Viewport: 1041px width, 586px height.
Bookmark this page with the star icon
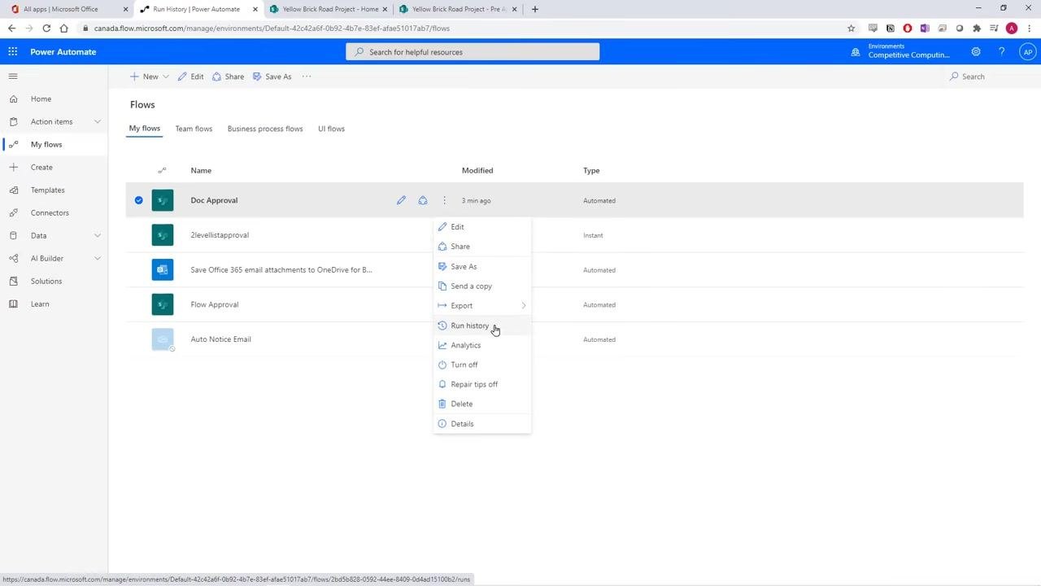[x=852, y=28]
